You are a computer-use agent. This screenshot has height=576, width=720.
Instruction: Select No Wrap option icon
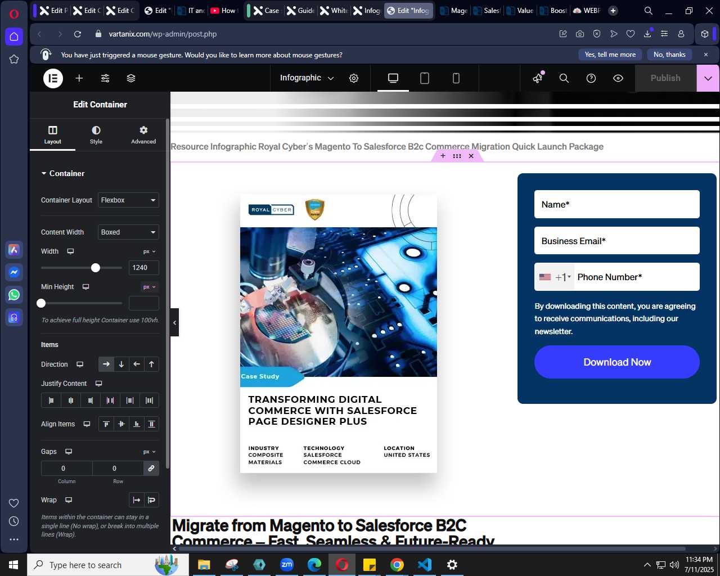coord(137,500)
